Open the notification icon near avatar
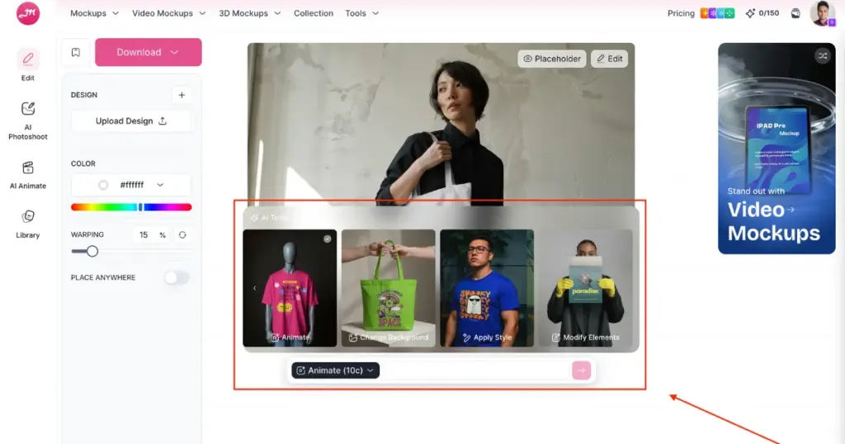This screenshot has height=444, width=845. [795, 13]
